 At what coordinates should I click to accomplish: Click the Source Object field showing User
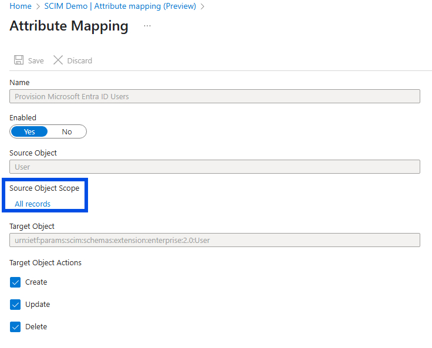pos(215,167)
